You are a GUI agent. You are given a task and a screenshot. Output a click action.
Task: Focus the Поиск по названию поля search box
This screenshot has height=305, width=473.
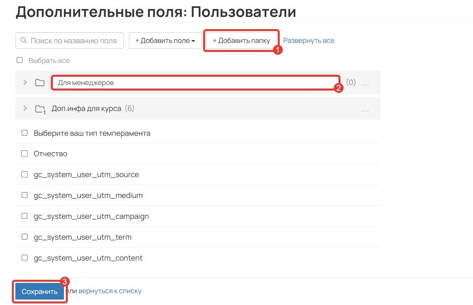click(x=70, y=41)
